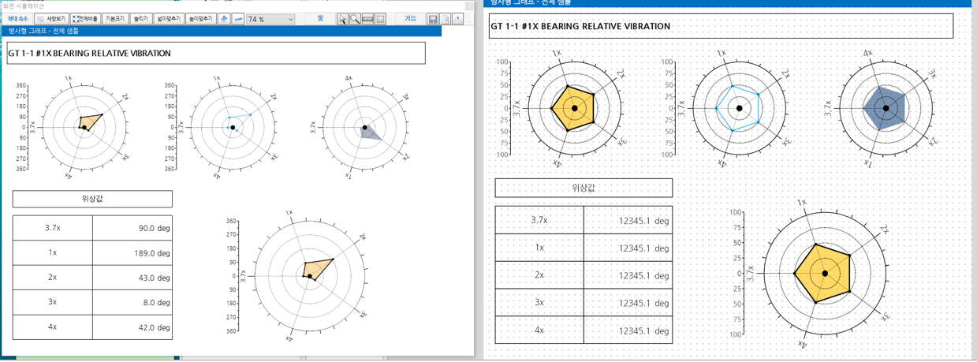Click the 기본크기 button
The image size is (977, 362).
click(114, 18)
